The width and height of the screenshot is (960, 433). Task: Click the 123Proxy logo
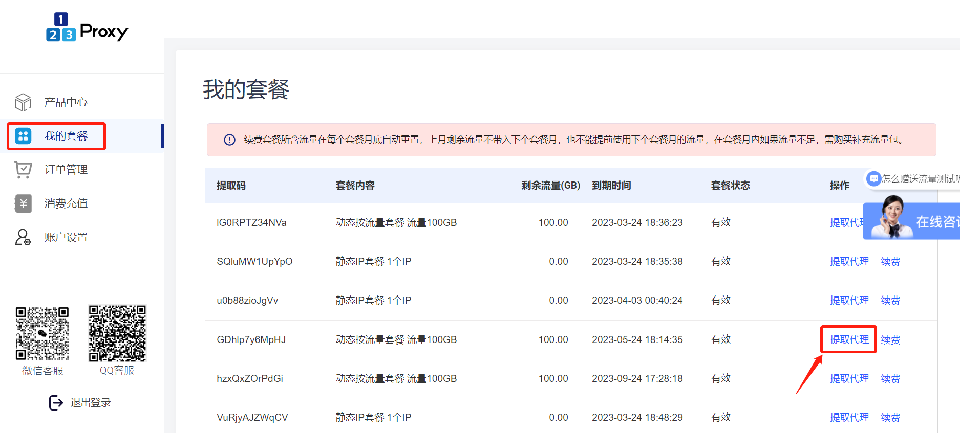(87, 28)
